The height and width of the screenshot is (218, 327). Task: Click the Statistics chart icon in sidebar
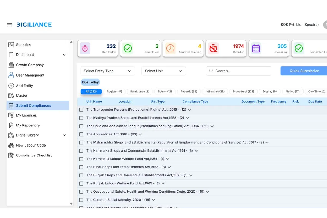tap(11, 45)
